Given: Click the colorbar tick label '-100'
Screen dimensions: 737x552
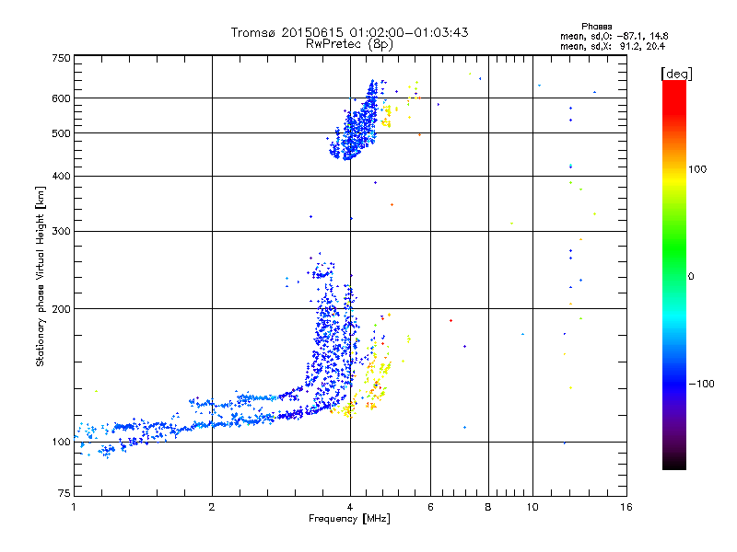Looking at the screenshot, I should pyautogui.click(x=701, y=384).
